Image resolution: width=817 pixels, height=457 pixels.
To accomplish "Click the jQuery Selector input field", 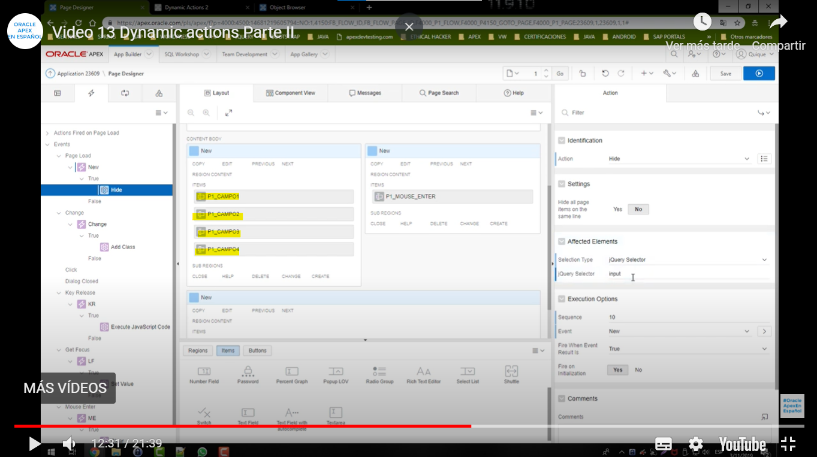I will tap(688, 274).
